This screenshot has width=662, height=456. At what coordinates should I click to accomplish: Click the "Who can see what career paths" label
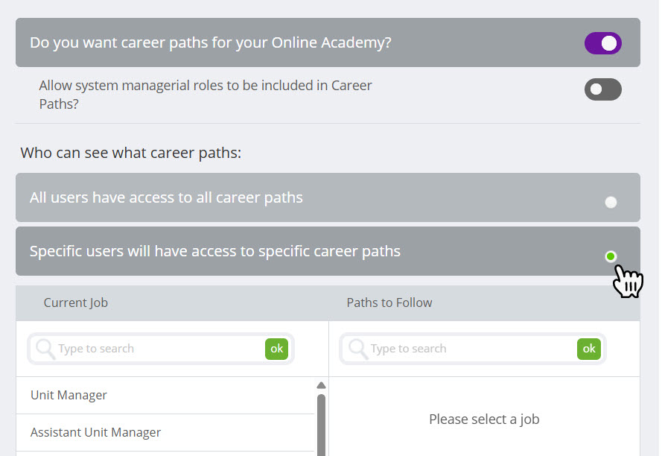tap(130, 153)
